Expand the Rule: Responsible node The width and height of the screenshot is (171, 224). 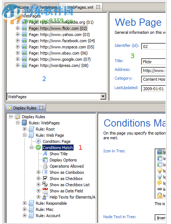click(25, 203)
